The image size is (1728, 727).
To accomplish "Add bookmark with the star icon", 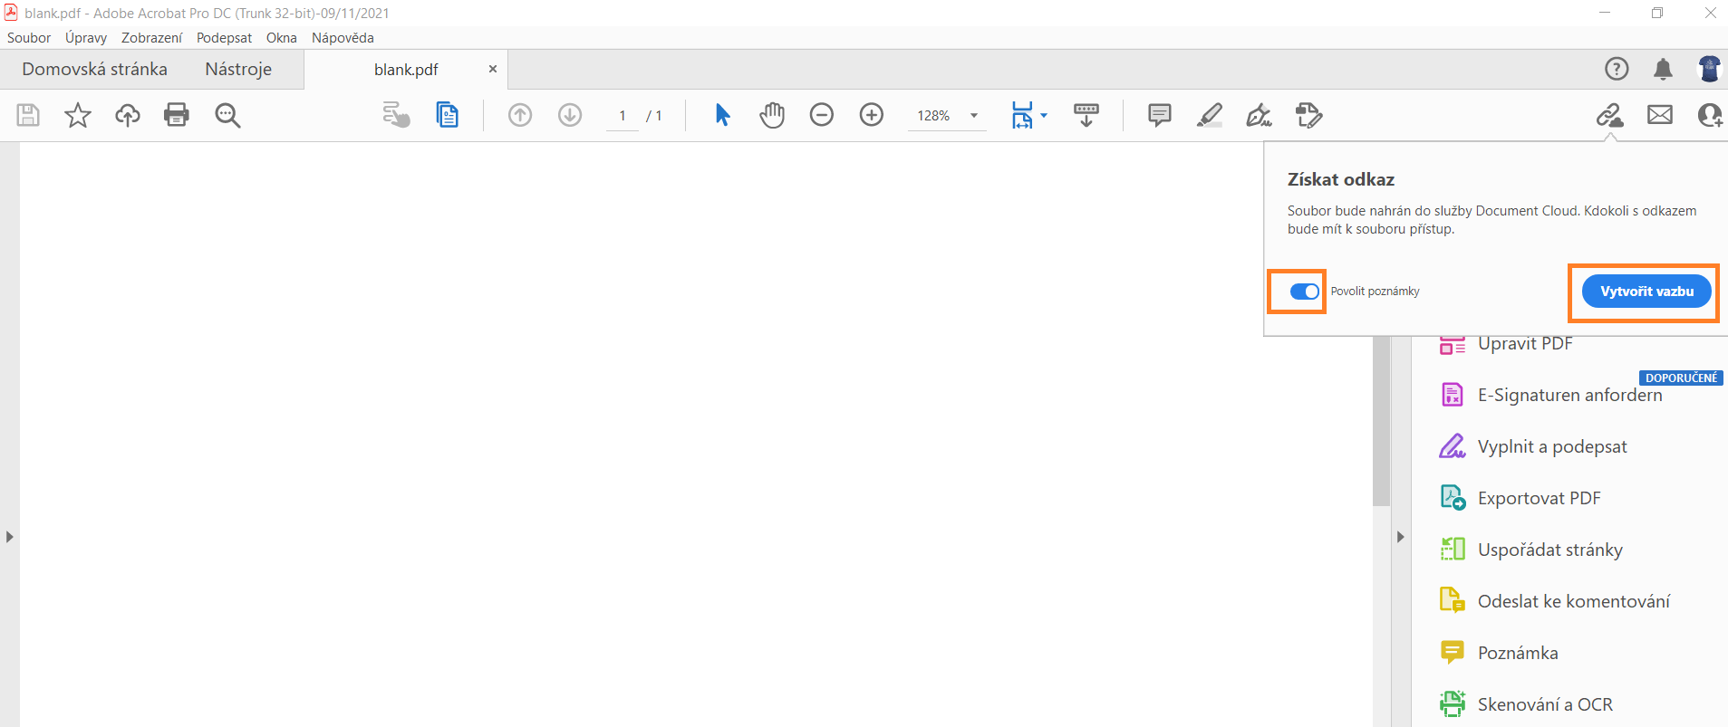I will pos(78,115).
